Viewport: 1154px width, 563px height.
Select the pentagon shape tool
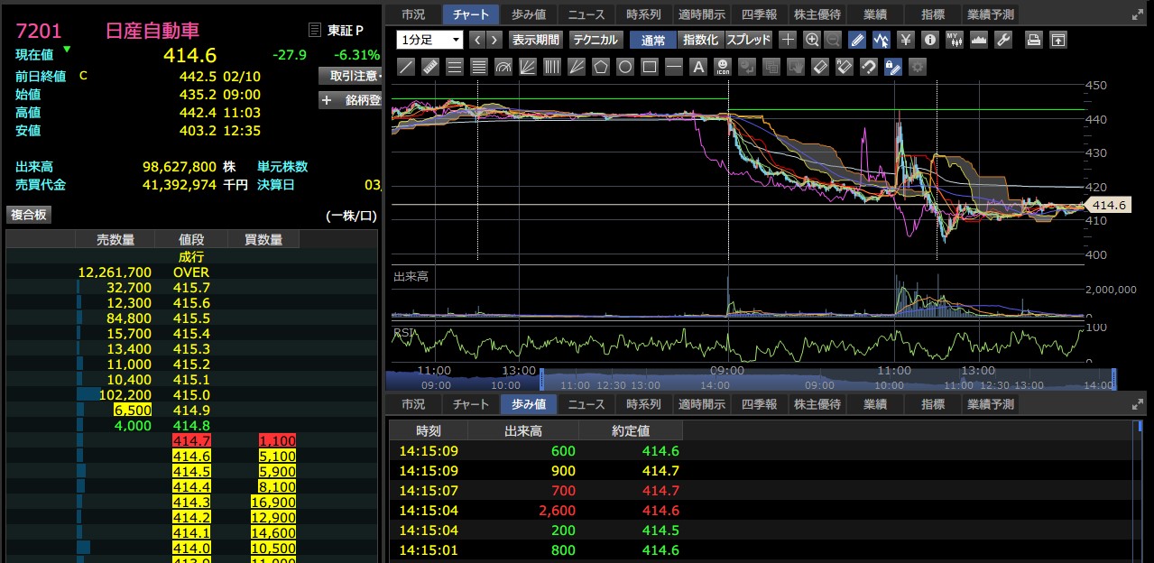[601, 67]
